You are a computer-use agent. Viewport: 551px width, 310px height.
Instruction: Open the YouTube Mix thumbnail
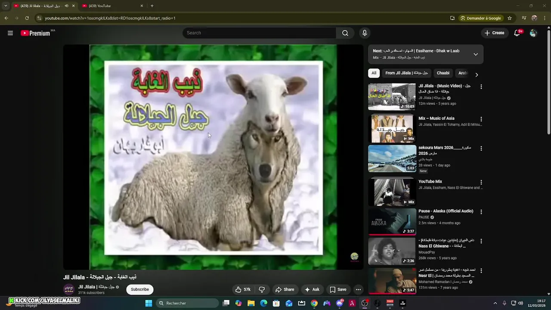[392, 192]
